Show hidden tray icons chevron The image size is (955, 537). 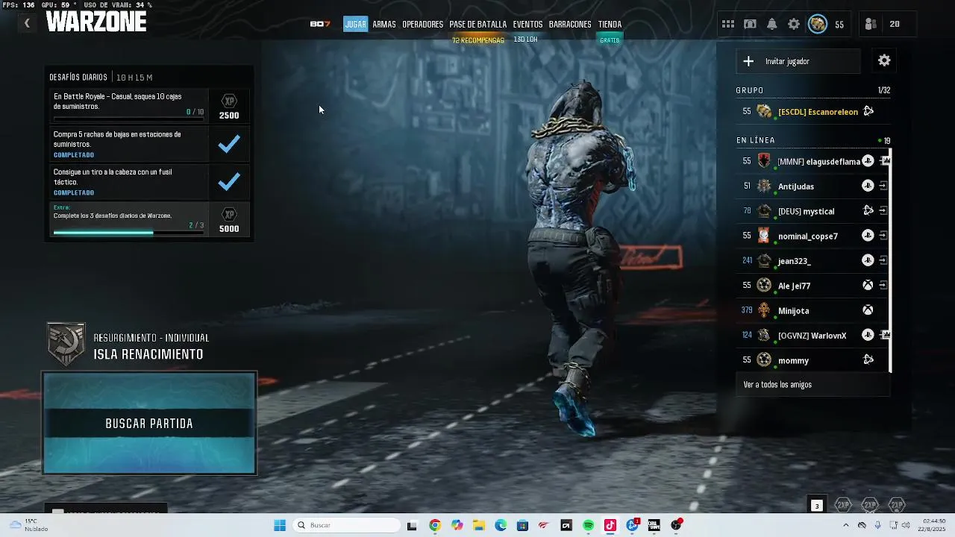(x=845, y=525)
